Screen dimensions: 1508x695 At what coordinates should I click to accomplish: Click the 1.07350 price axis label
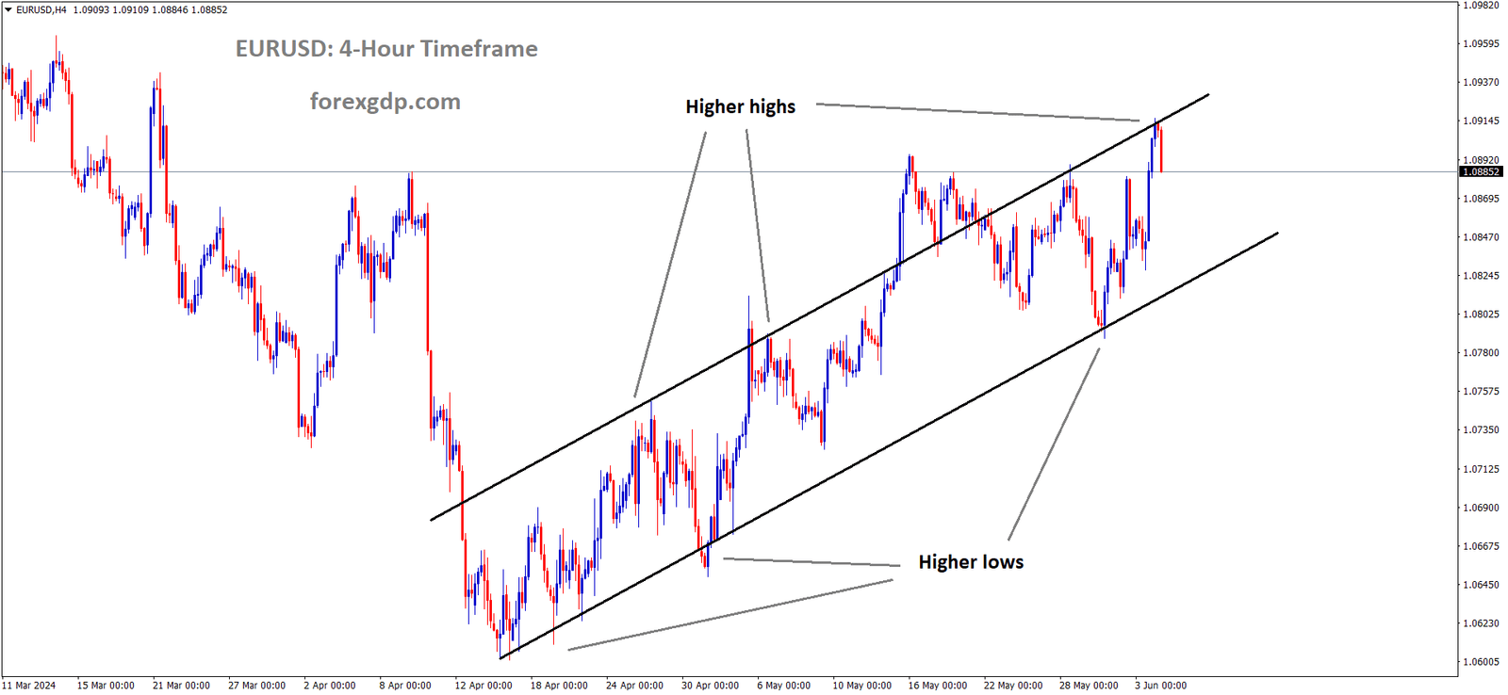point(1481,430)
